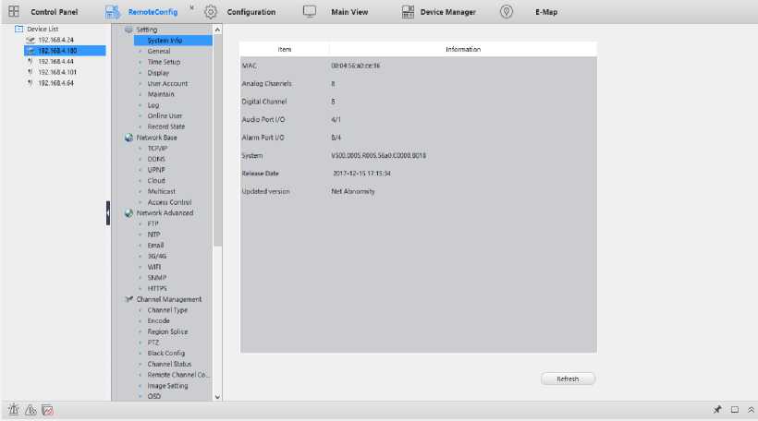Pin the bottom status panel
Screen dimensions: 758x421
click(x=716, y=410)
